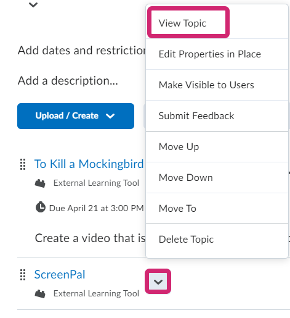This screenshot has height=318, width=290.
Task: Choose Move Down option
Action: (217, 177)
